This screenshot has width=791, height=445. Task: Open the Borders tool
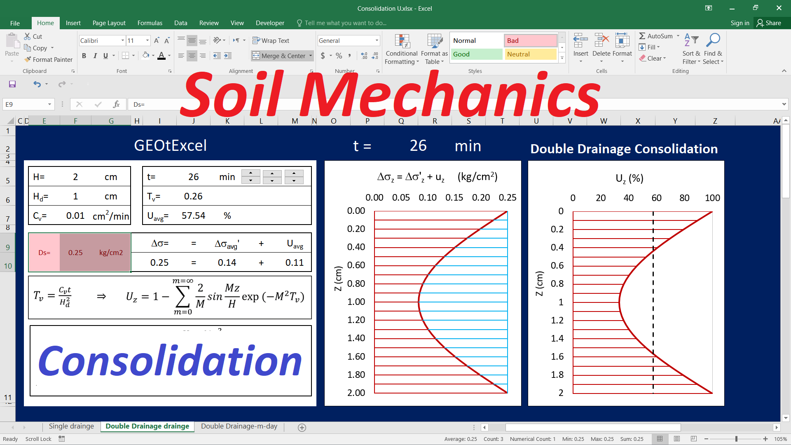(126, 55)
